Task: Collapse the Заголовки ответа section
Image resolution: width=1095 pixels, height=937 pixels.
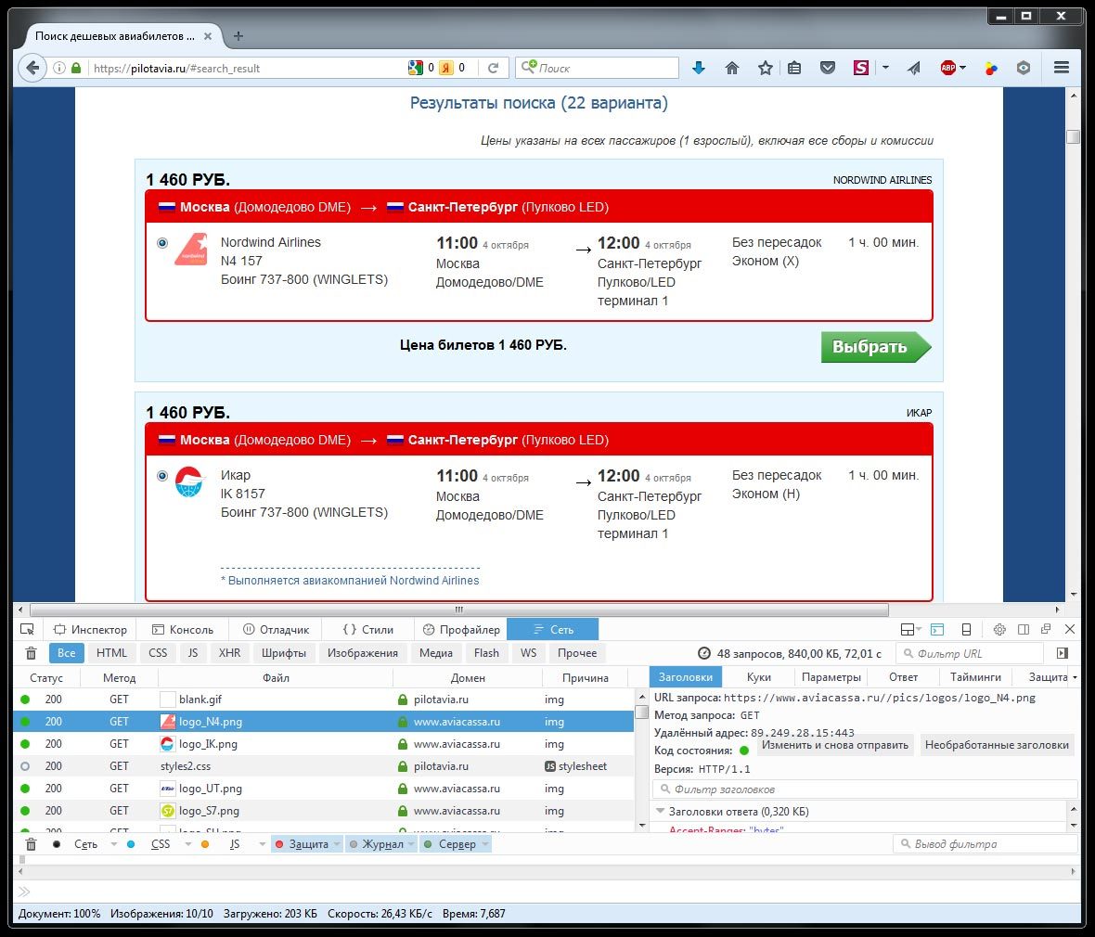Action: click(659, 812)
